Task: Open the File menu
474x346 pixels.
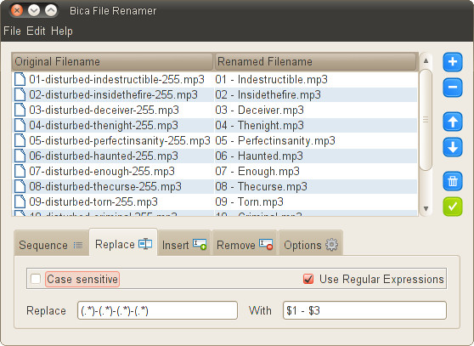Action: [12, 31]
